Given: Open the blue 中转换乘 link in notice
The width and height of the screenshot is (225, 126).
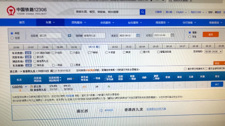Looking at the screenshot, I should pos(70,96).
